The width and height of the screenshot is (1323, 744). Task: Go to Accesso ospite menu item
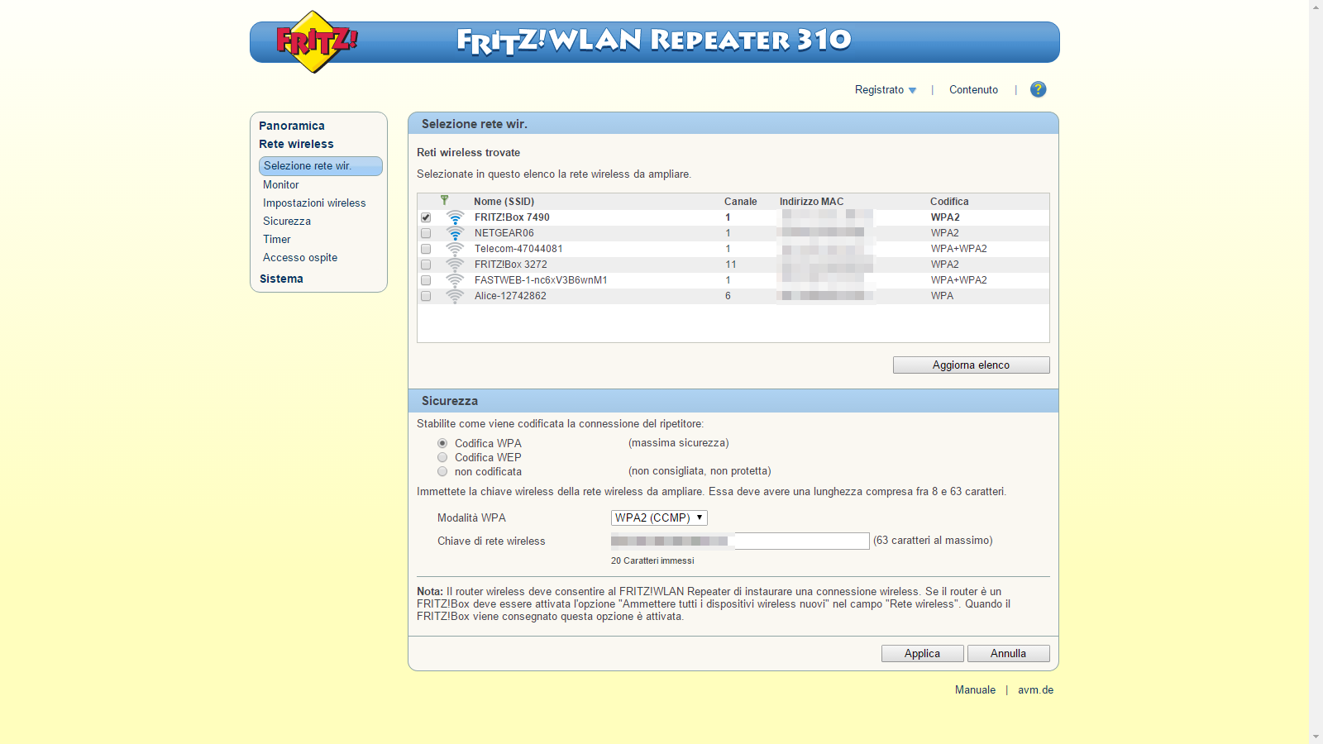(x=300, y=257)
